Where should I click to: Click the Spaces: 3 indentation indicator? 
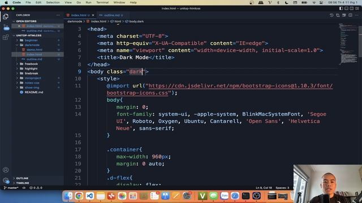[x=282, y=188]
